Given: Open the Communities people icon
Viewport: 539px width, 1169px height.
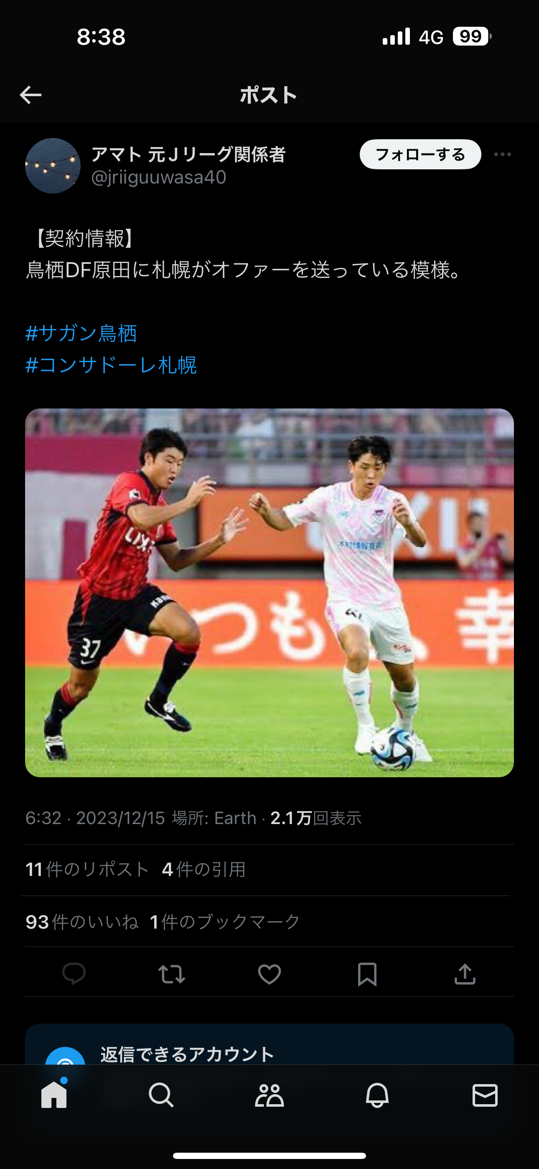Looking at the screenshot, I should click(269, 1095).
